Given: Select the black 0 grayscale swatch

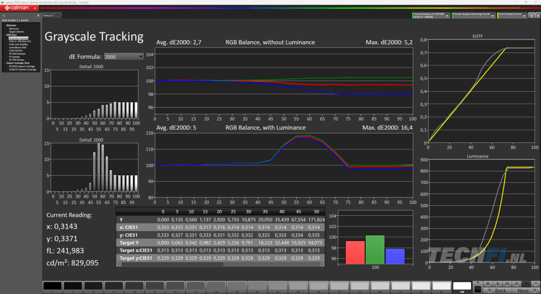Looking at the screenshot, I should click(52, 286).
